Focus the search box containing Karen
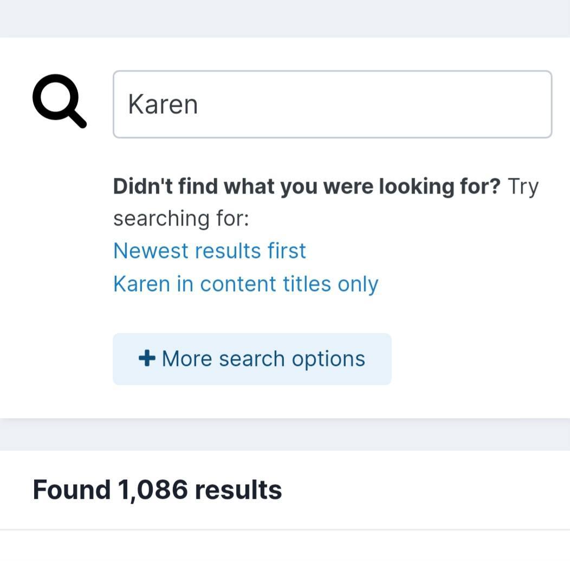 332,105
